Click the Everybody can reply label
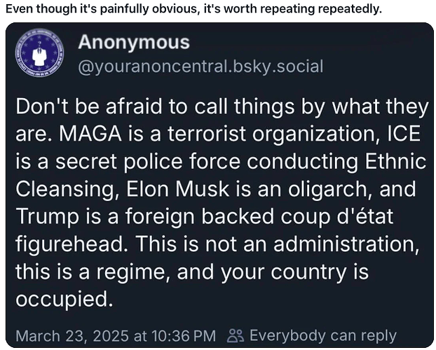 point(323,335)
